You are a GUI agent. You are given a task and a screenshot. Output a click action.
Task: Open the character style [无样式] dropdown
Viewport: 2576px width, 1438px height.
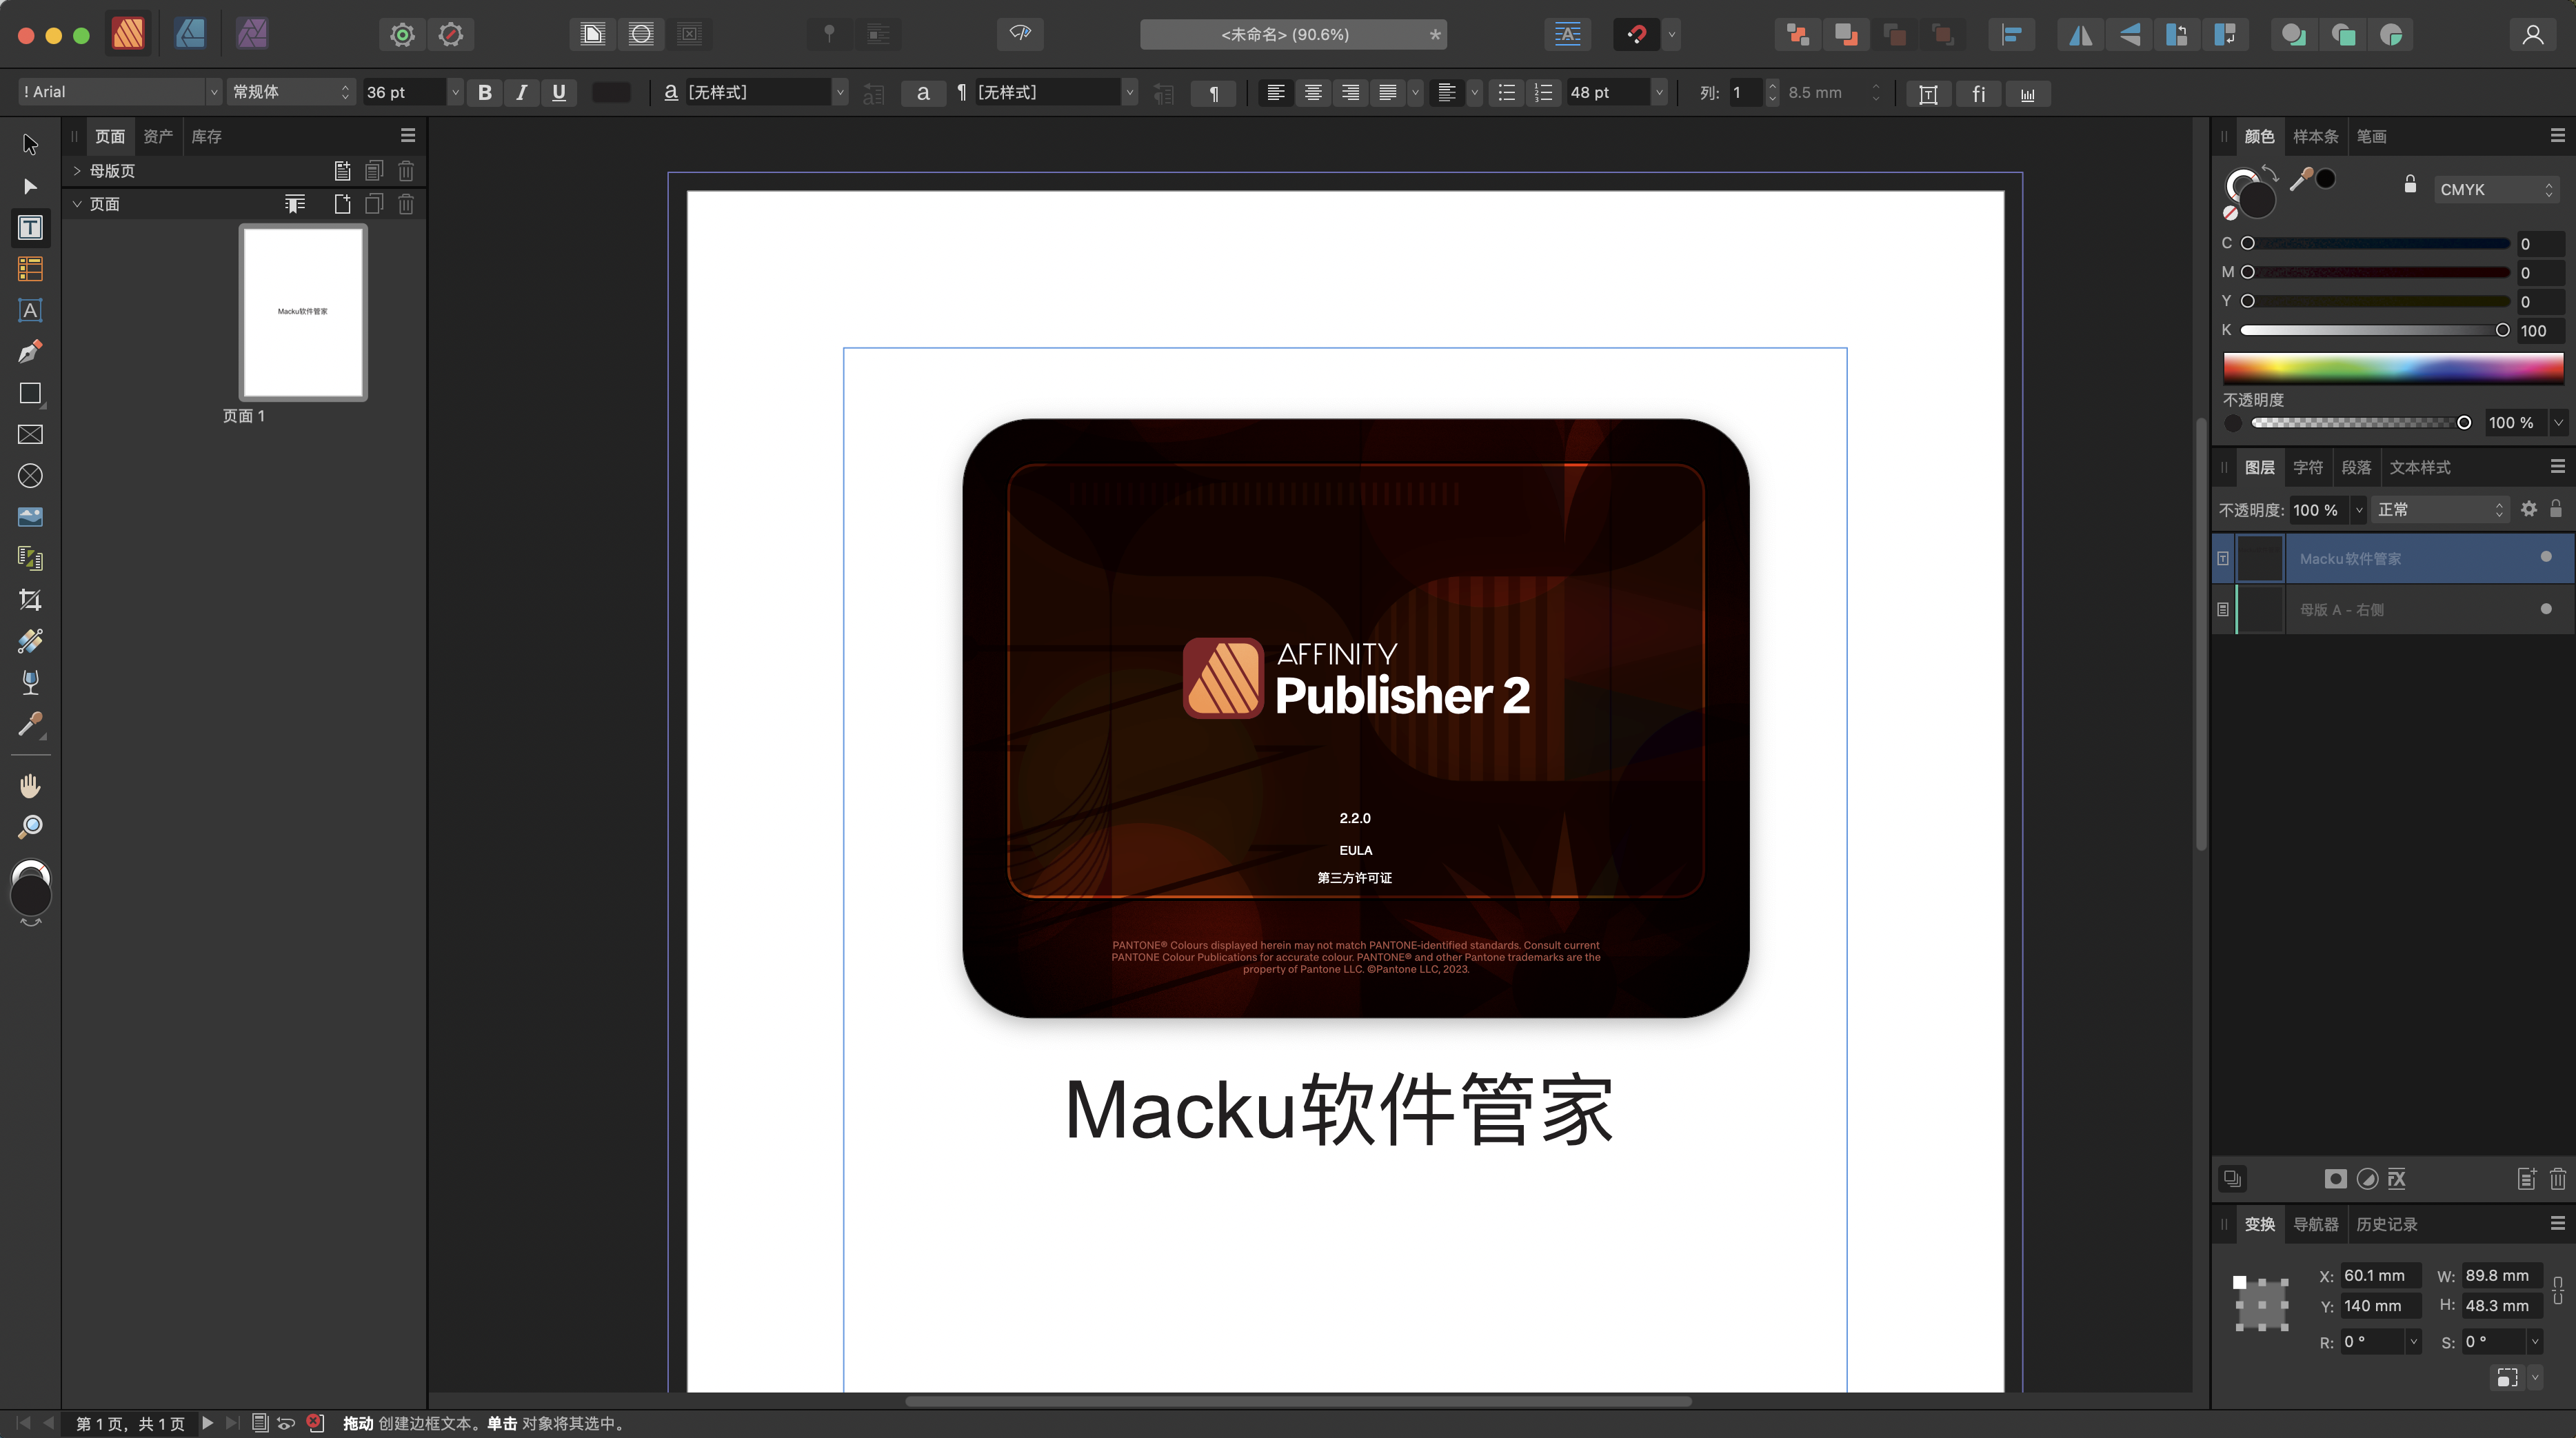pos(840,93)
